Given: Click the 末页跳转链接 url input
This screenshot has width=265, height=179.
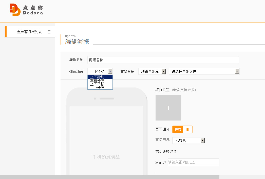Looking at the screenshot, I should click(193, 162).
